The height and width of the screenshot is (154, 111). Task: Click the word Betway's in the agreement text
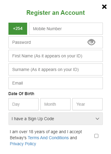pyautogui.click(x=18, y=138)
